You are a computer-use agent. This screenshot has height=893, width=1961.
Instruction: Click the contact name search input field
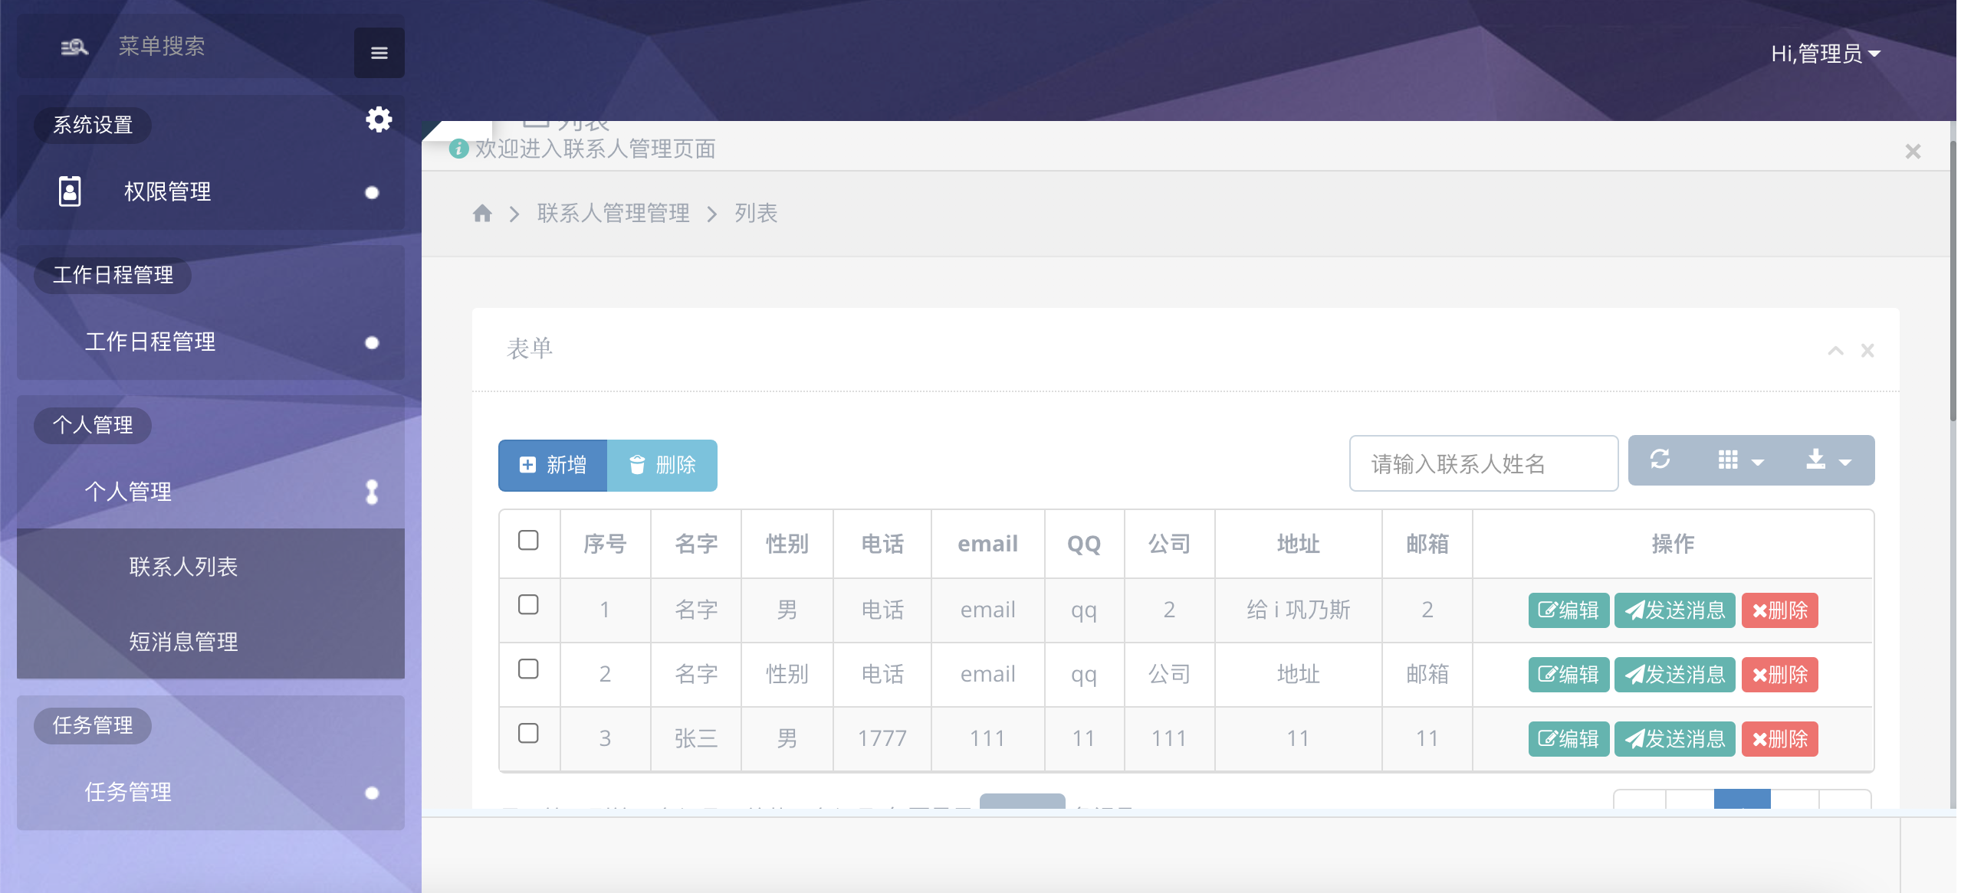pyautogui.click(x=1483, y=463)
